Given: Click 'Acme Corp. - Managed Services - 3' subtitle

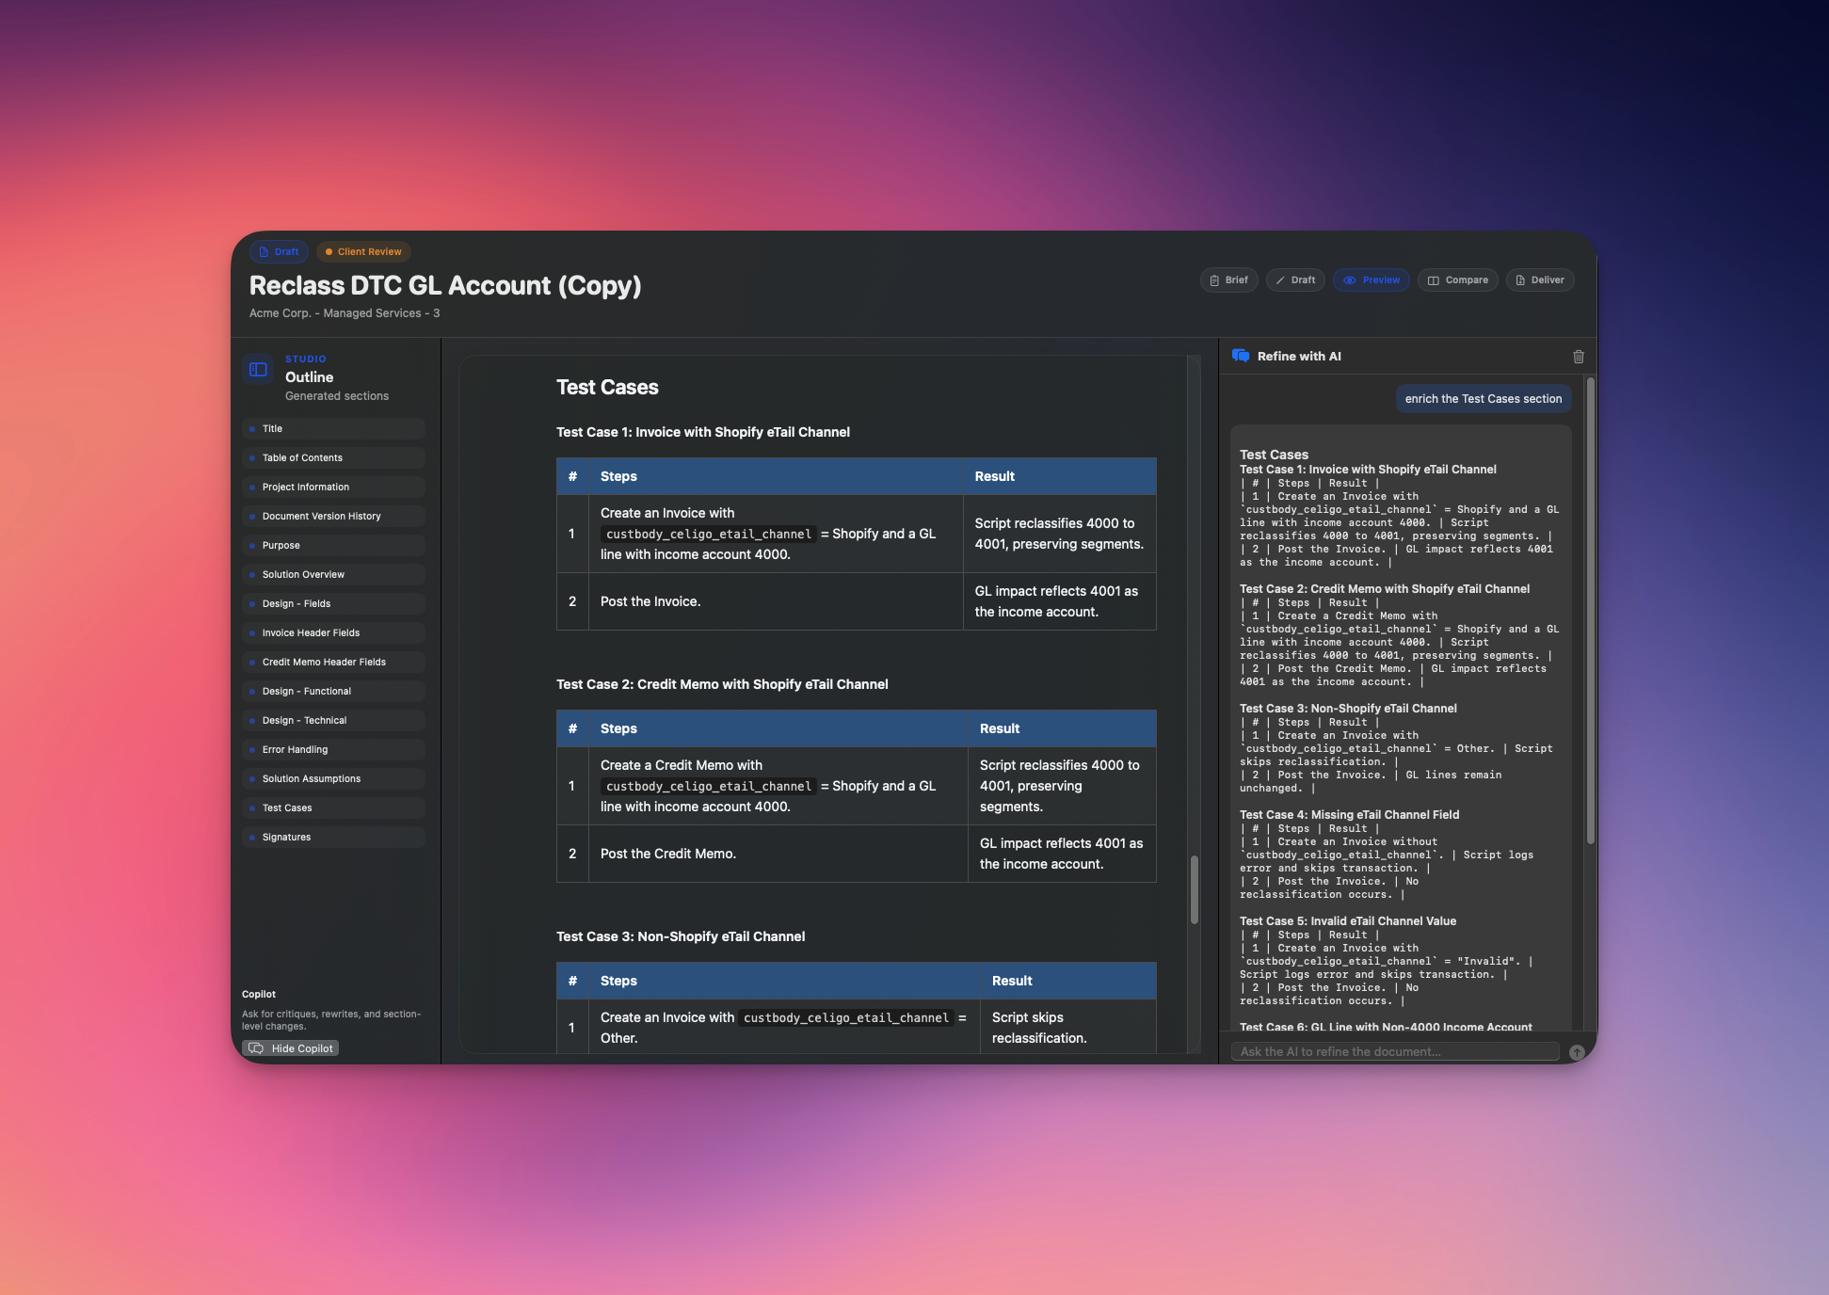Looking at the screenshot, I should (x=345, y=313).
